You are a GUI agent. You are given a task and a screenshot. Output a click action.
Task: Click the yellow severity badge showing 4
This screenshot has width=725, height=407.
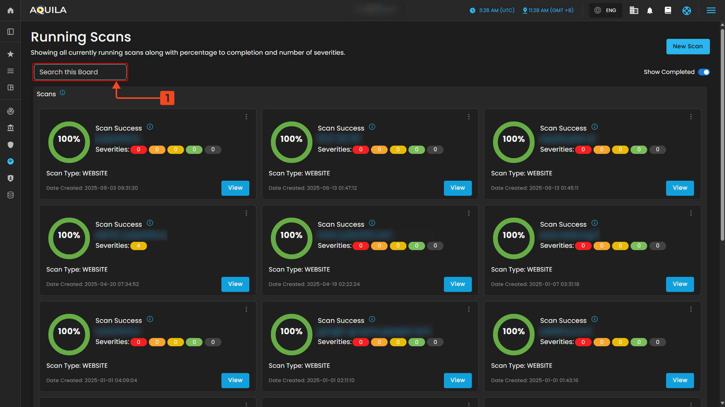139,246
